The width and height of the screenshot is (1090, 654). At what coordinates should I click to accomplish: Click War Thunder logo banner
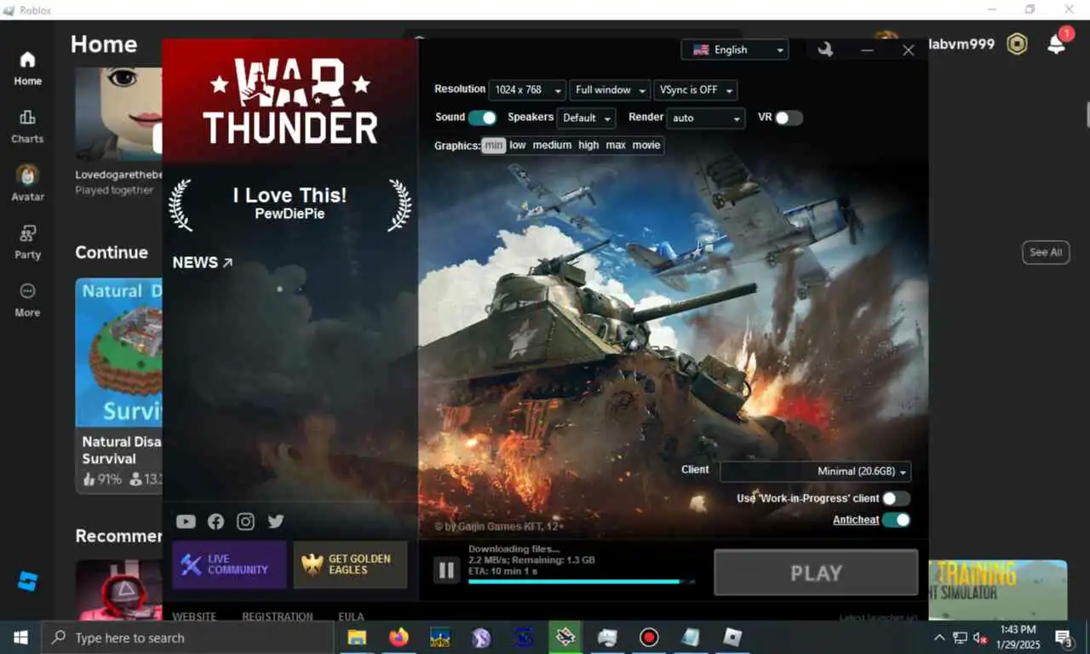290,101
